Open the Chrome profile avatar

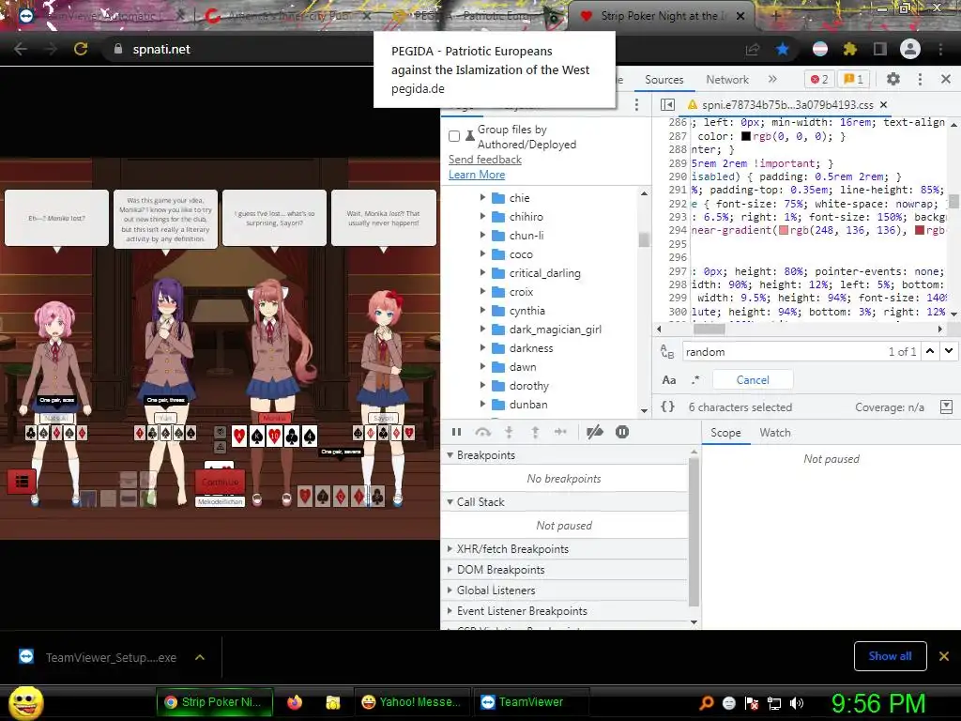pyautogui.click(x=910, y=49)
